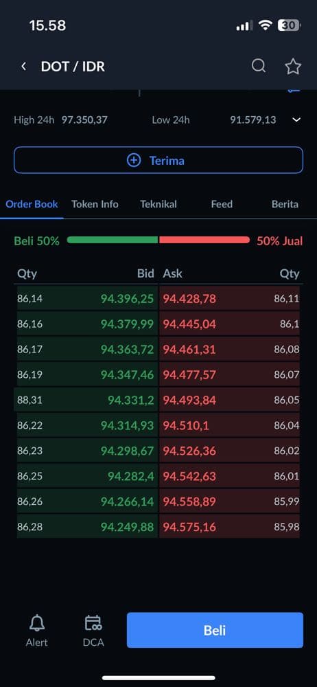
Task: Tap the battery indicator in the status bar
Action: [x=289, y=25]
